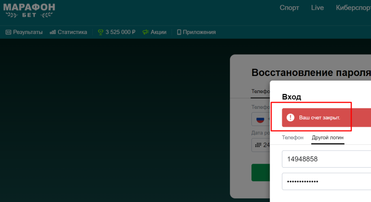Click the exclamation icon in the red alert
Screen dimensions: 371x202
(291, 118)
